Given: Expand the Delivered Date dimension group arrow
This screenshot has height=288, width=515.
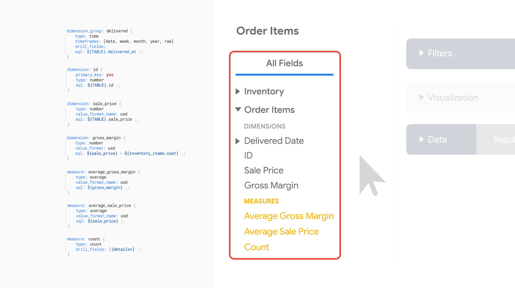Looking at the screenshot, I should (x=238, y=141).
